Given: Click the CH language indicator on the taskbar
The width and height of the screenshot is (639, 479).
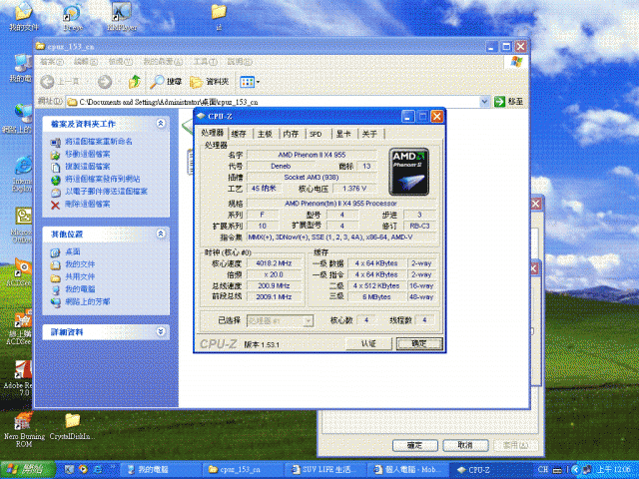Looking at the screenshot, I should point(543,470).
